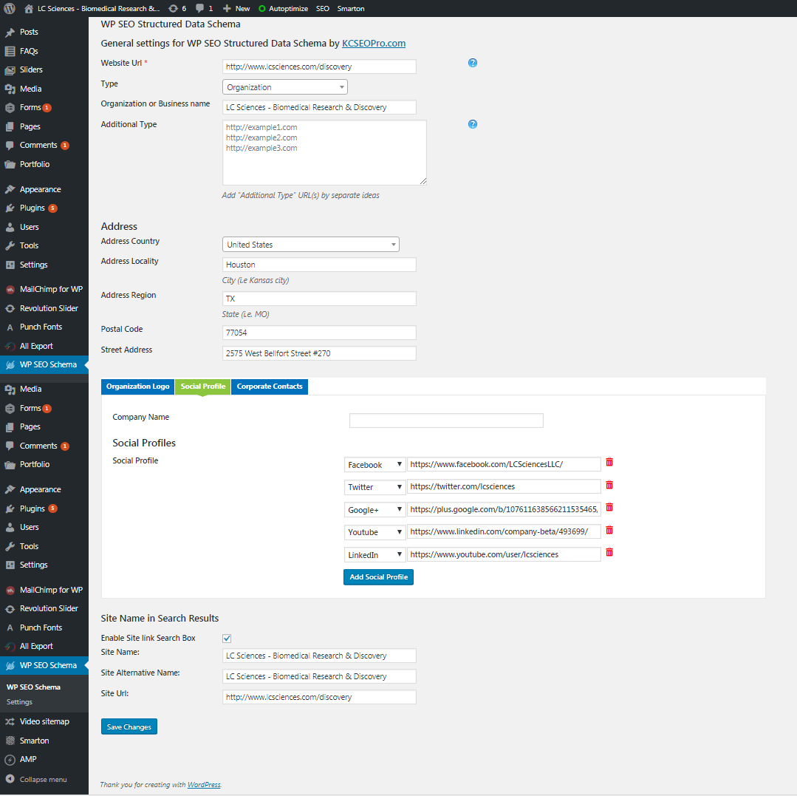Open the Type dropdown showing Organization
797x796 pixels.
click(x=285, y=87)
